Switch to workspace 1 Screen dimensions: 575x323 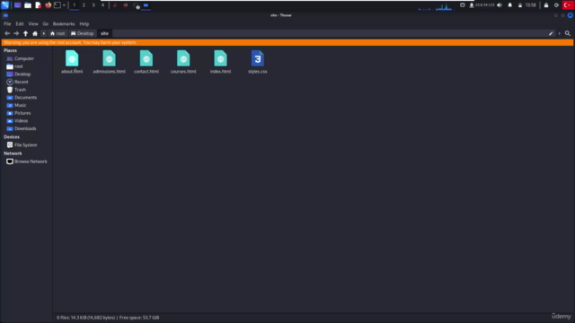tap(74, 5)
